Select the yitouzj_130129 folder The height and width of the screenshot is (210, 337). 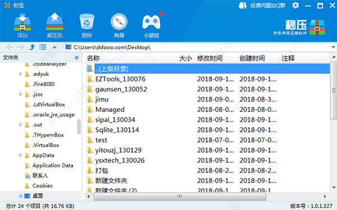[119, 150]
